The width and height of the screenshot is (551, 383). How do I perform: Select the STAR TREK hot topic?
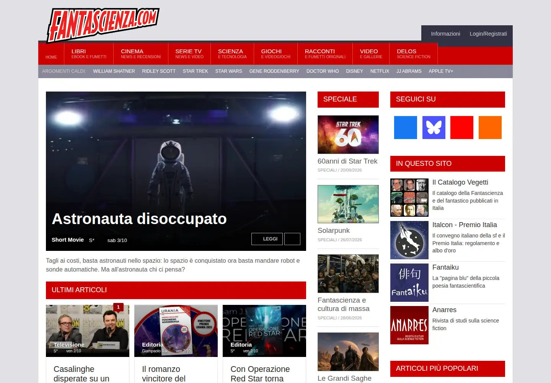tap(196, 71)
